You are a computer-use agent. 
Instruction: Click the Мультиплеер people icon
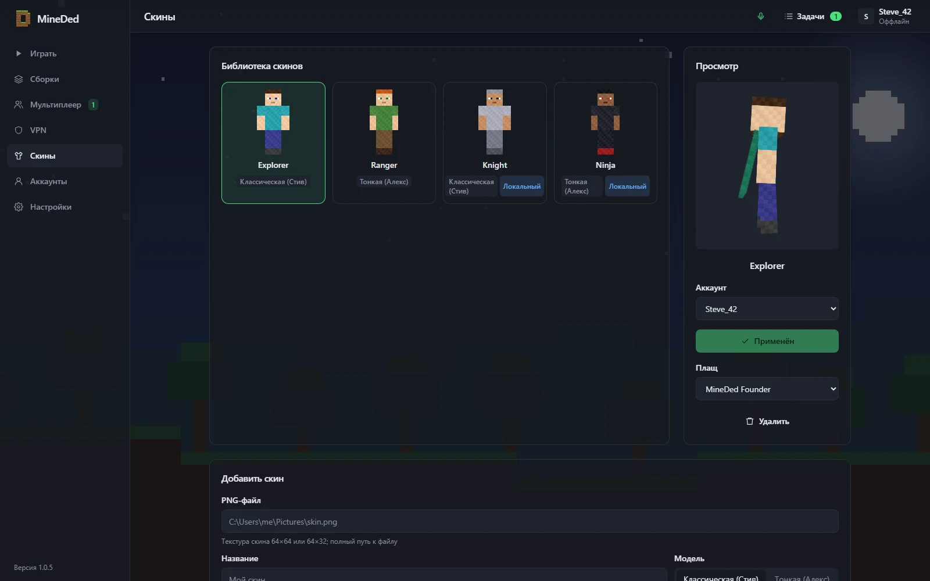click(19, 105)
